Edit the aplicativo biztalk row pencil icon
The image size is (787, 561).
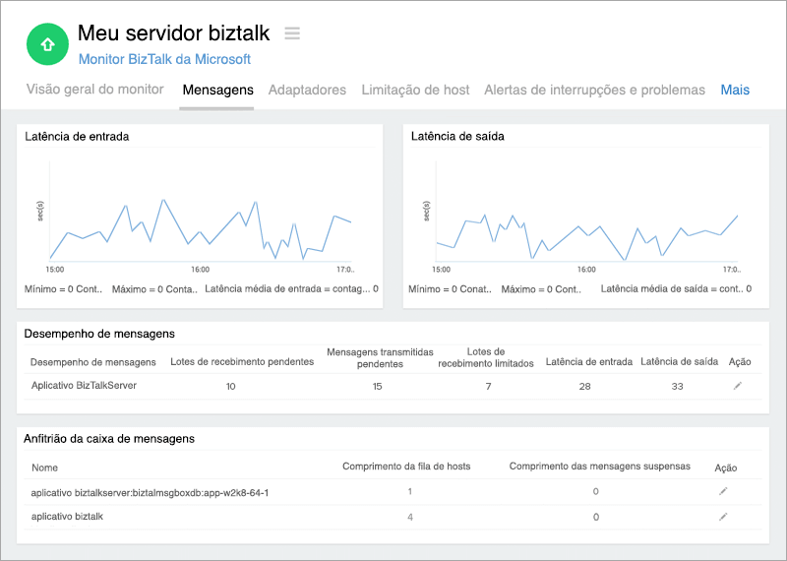pos(723,517)
